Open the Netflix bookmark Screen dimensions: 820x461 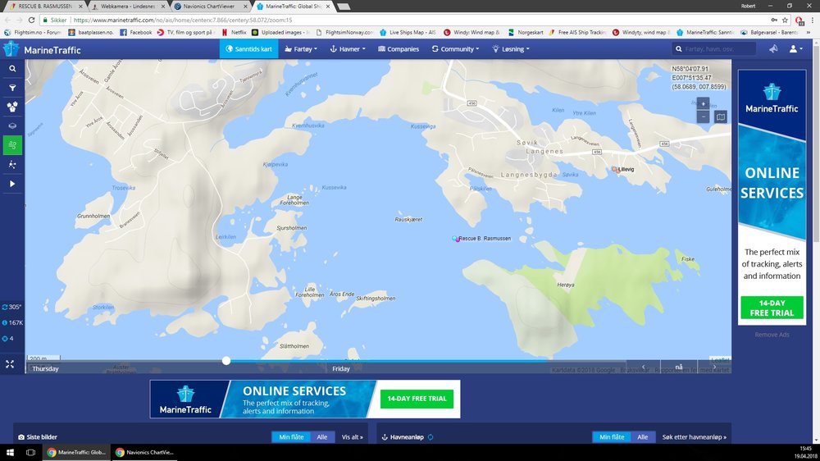(234, 33)
